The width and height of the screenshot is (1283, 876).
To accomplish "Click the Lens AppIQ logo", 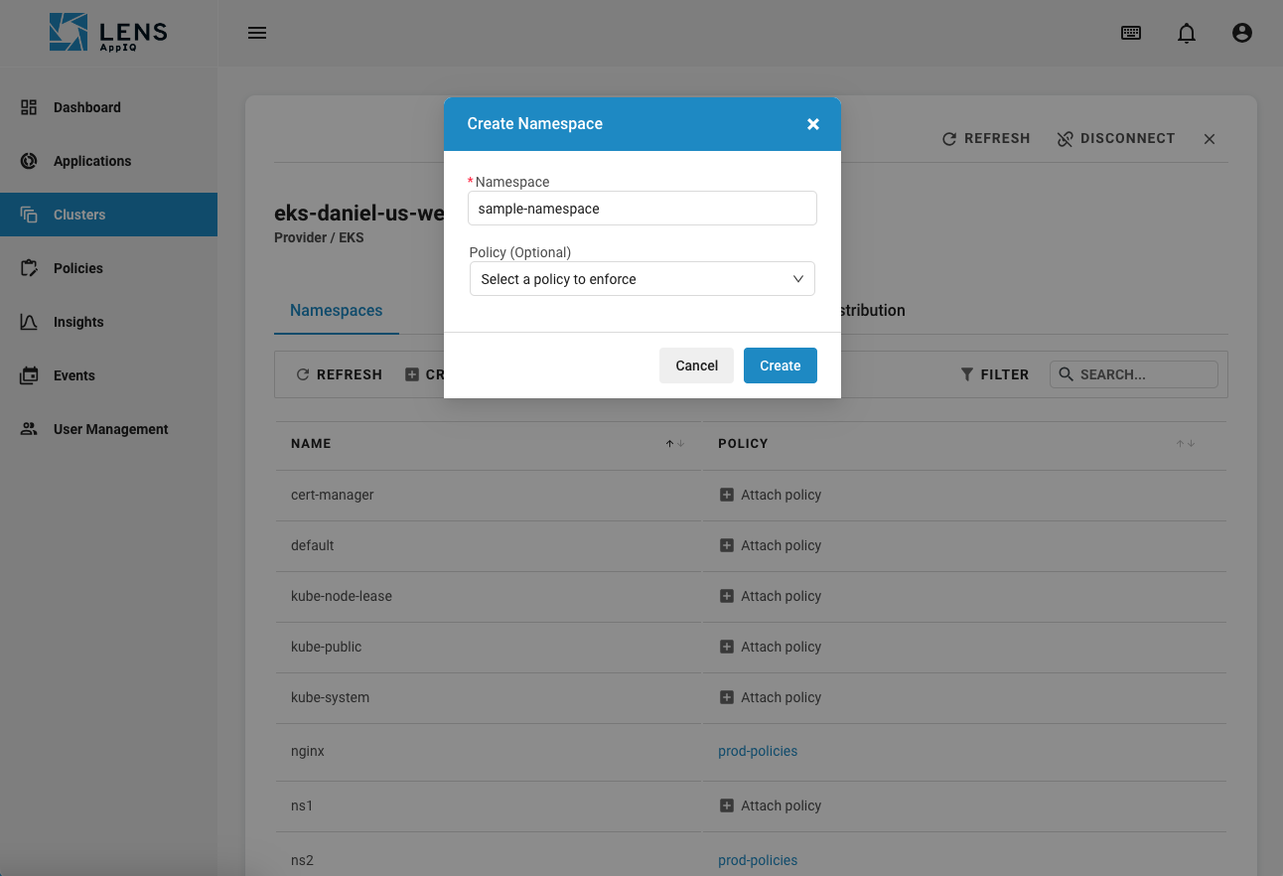I will coord(108,33).
